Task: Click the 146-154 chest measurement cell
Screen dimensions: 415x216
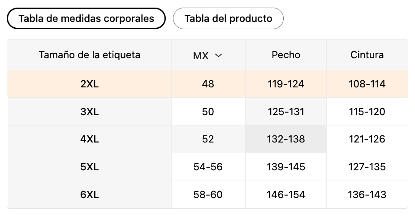Action: (x=286, y=194)
